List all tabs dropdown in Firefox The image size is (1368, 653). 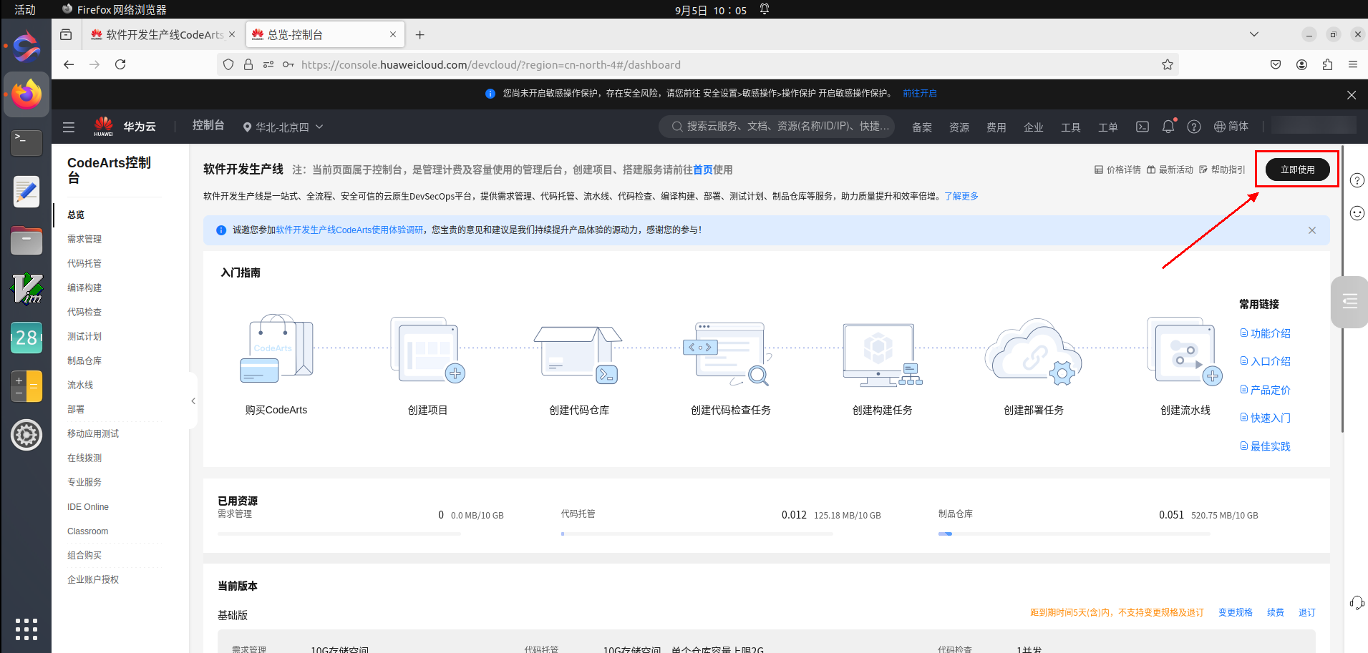[x=1254, y=34]
